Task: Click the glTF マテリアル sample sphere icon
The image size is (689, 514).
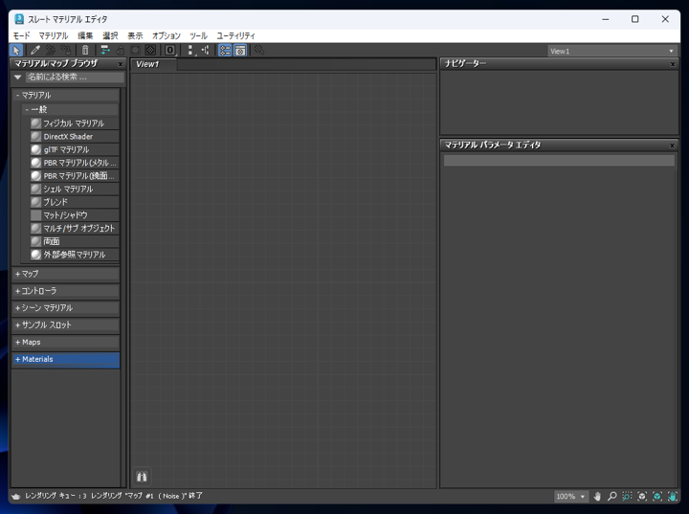Action: tap(36, 150)
